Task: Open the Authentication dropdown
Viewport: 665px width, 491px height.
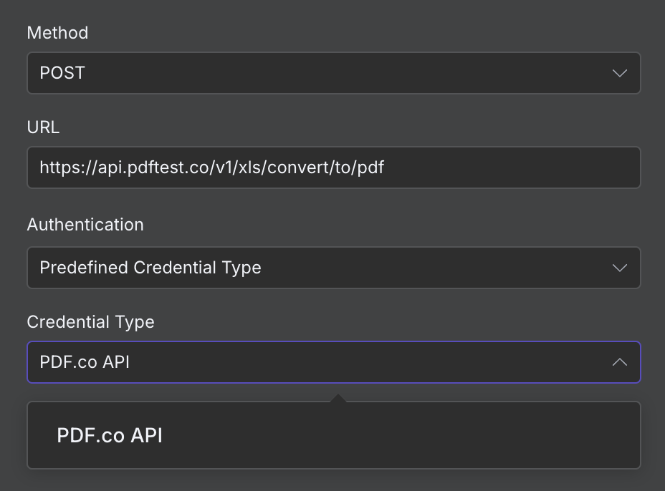Action: point(334,268)
